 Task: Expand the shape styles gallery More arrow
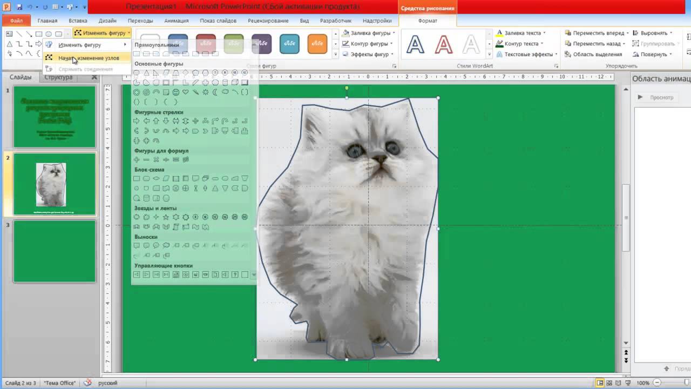tap(335, 54)
